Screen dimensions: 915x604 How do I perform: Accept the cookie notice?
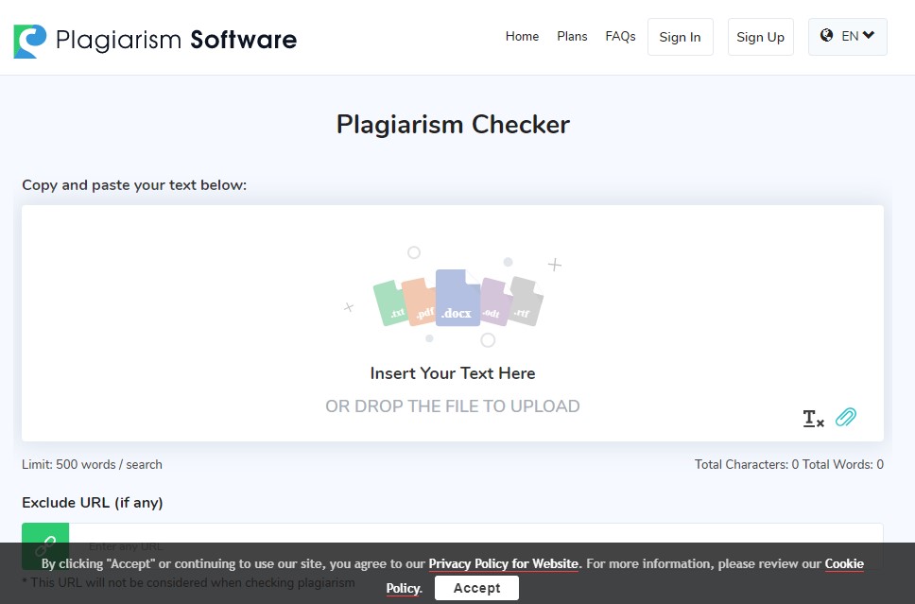[x=476, y=588]
